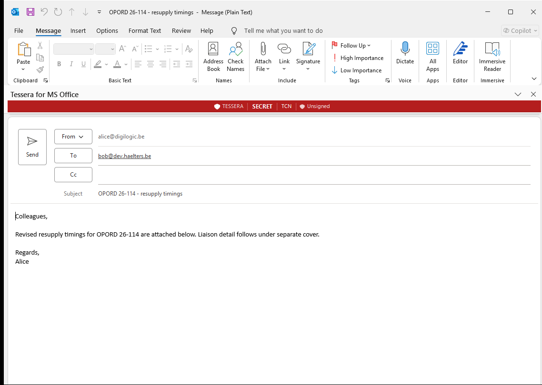Collapse the ribbon chevron
542x385 pixels.
tap(534, 79)
